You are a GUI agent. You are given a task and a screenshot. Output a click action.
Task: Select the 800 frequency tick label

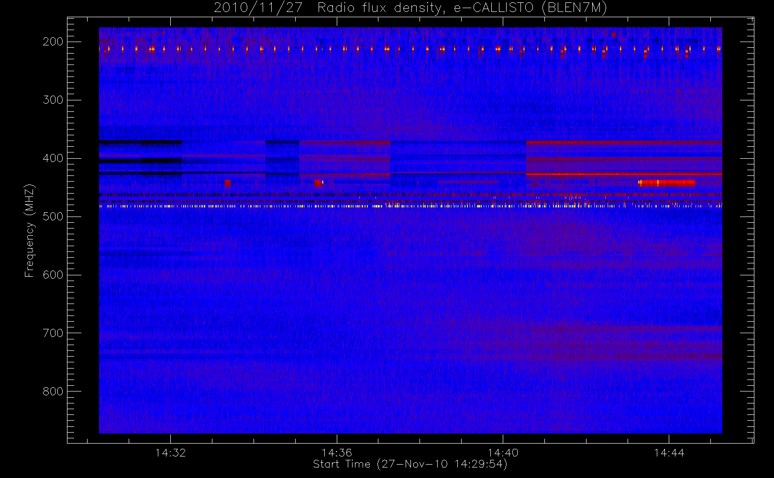click(x=53, y=391)
